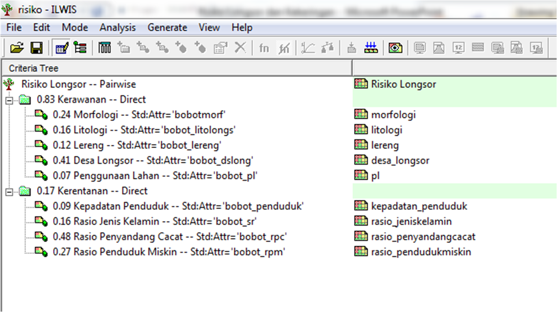Click the 'rasio_jeniskelamin' map name cell
Screen dimensions: 557x312
[411, 222]
